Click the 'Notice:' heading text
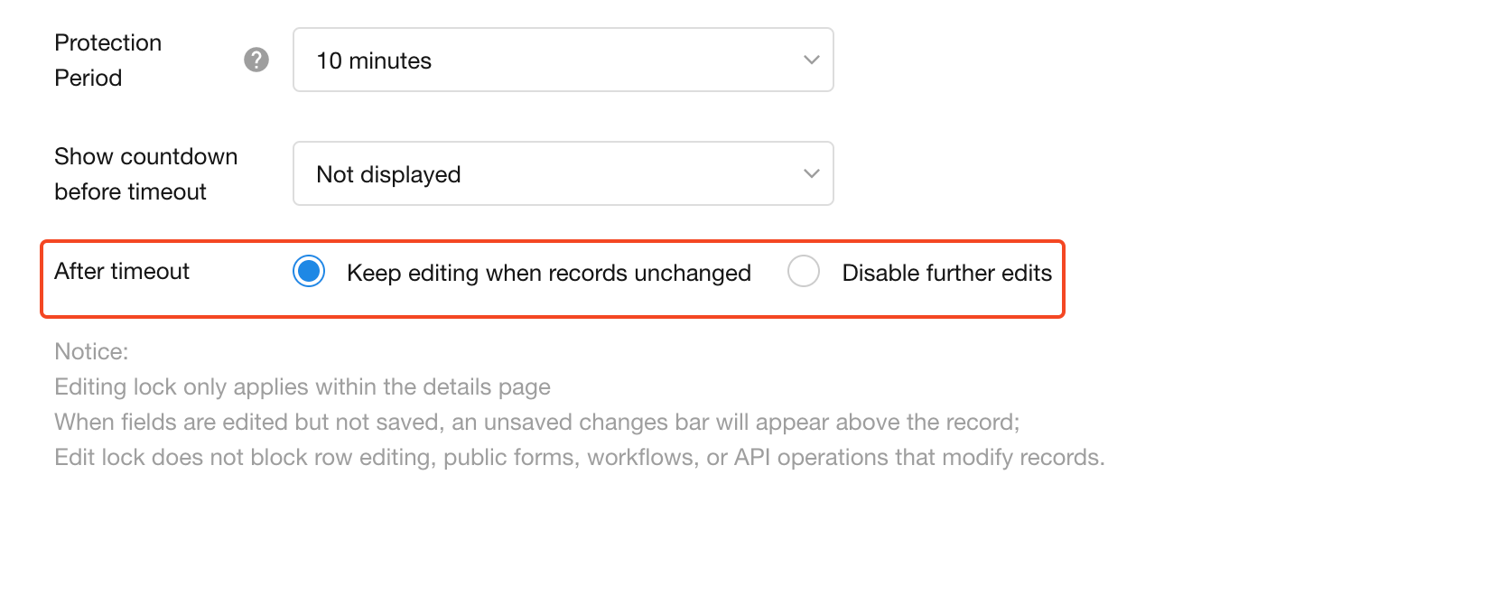Image resolution: width=1499 pixels, height=605 pixels. tap(91, 351)
